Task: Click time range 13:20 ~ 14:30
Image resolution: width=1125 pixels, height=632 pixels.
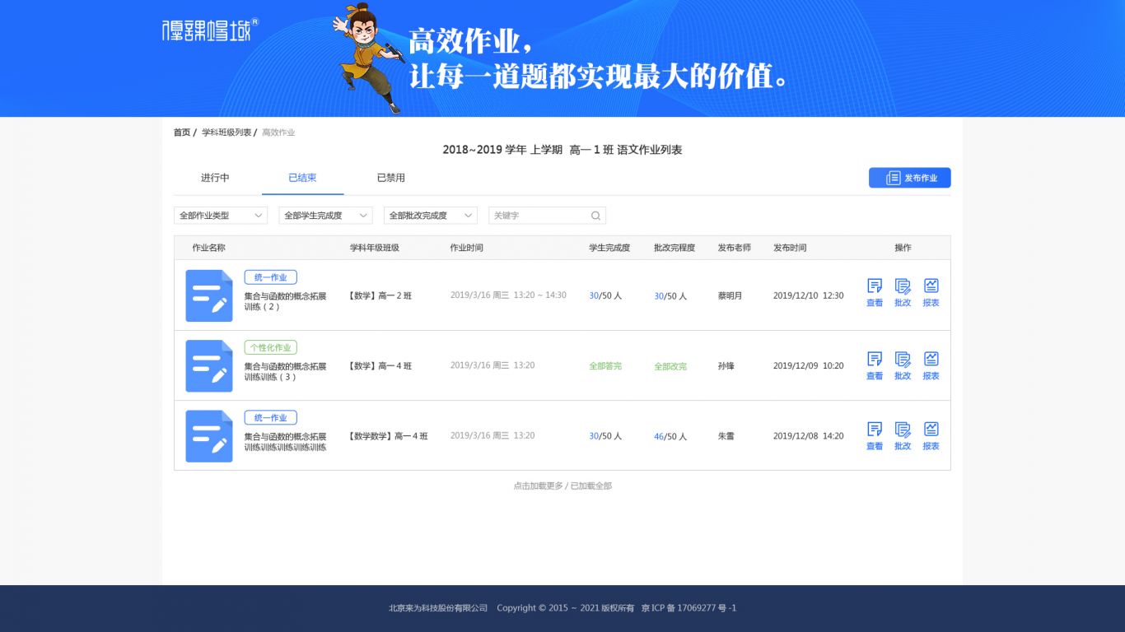Action: [539, 295]
